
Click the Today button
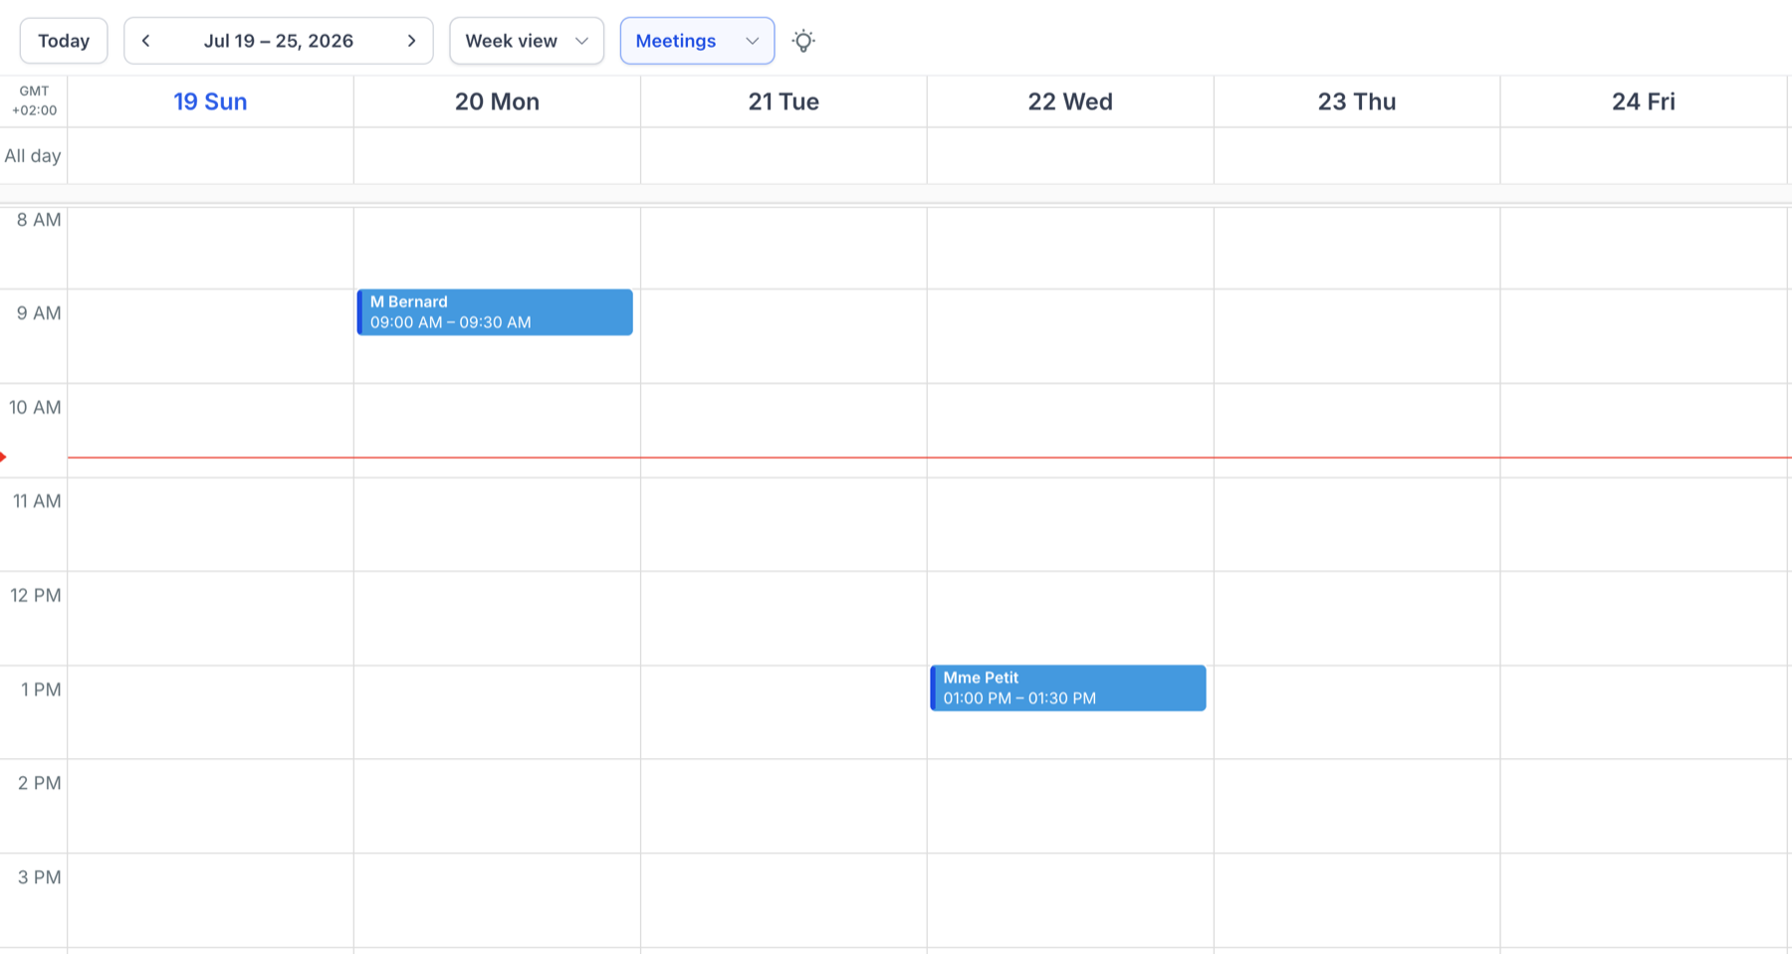pos(64,41)
